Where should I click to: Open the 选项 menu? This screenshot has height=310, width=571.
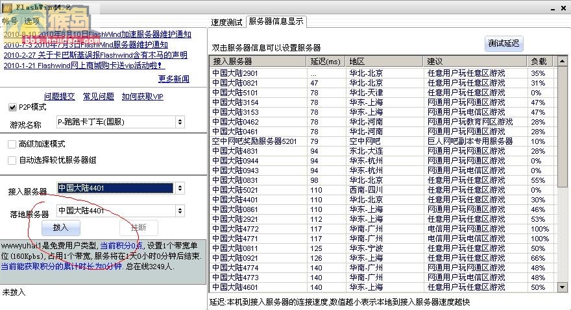[32, 21]
